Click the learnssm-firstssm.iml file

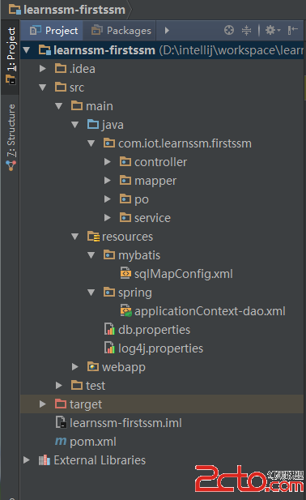[x=118, y=423]
